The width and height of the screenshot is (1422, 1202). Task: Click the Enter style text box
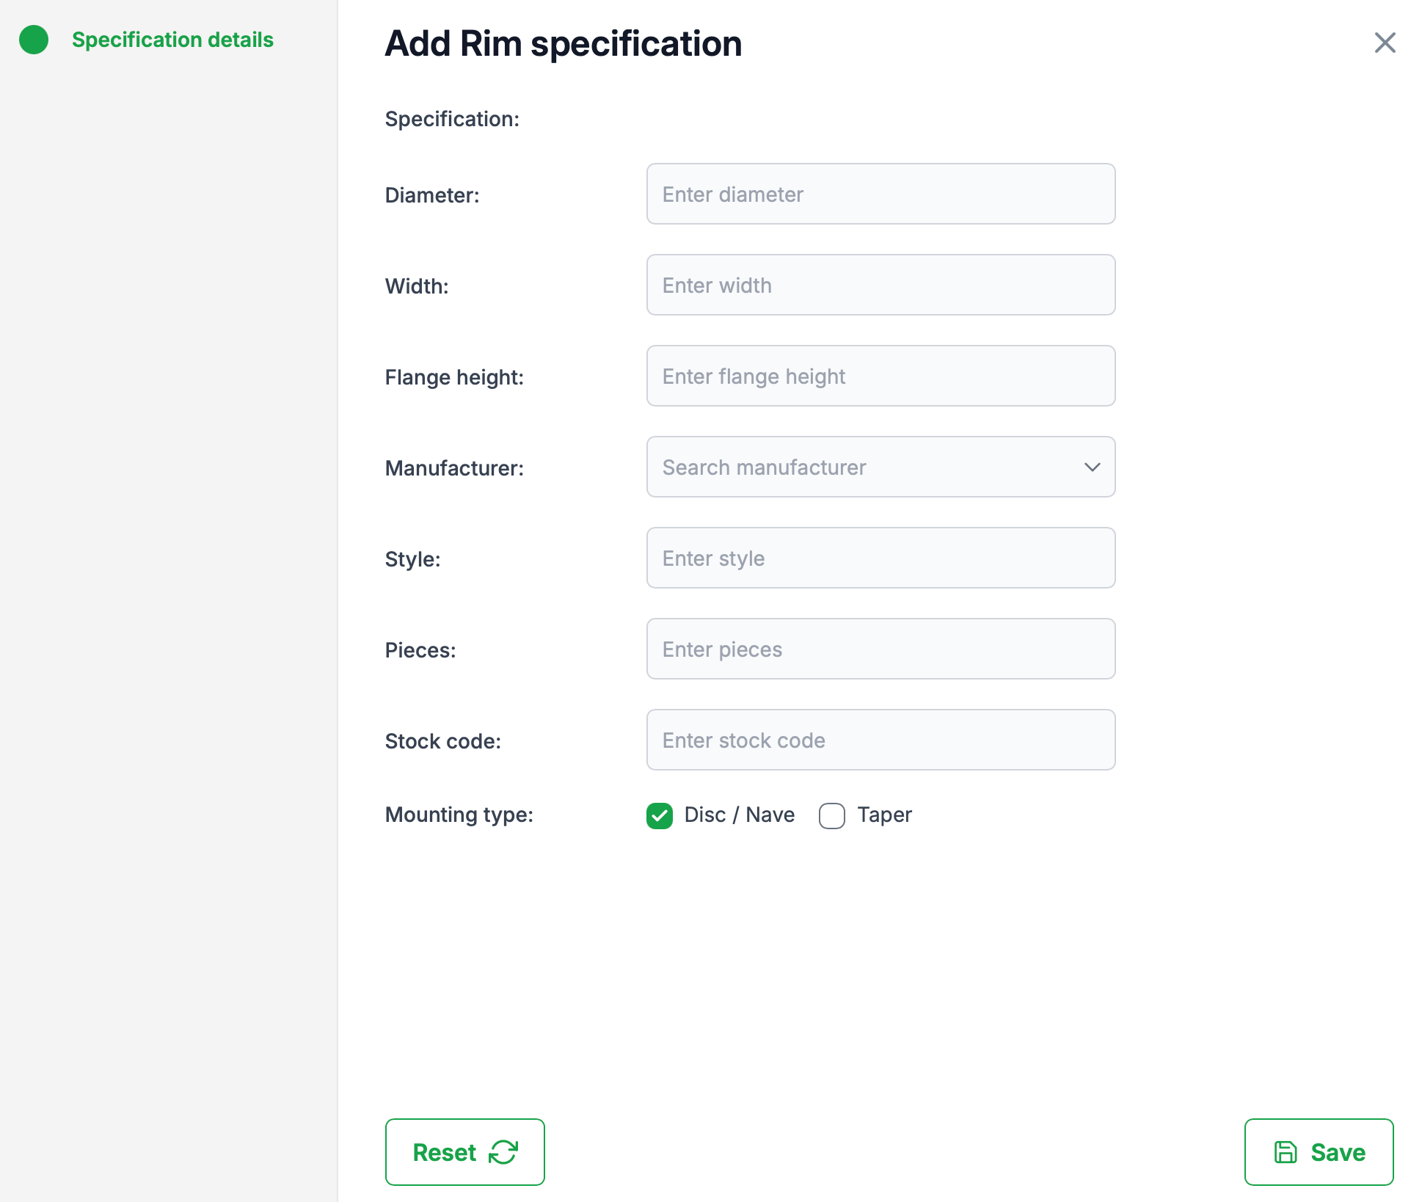tap(880, 558)
